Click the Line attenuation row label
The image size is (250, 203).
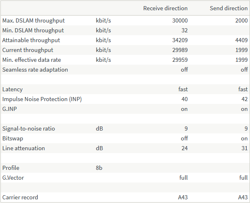point(23,148)
